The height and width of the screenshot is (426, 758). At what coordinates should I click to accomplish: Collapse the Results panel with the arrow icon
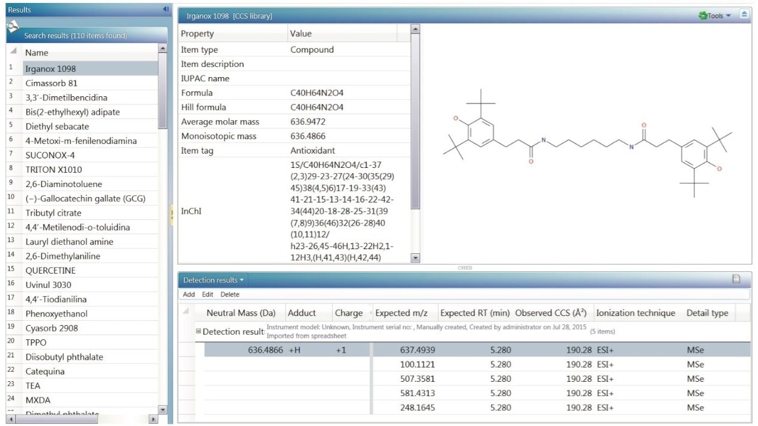(166, 10)
